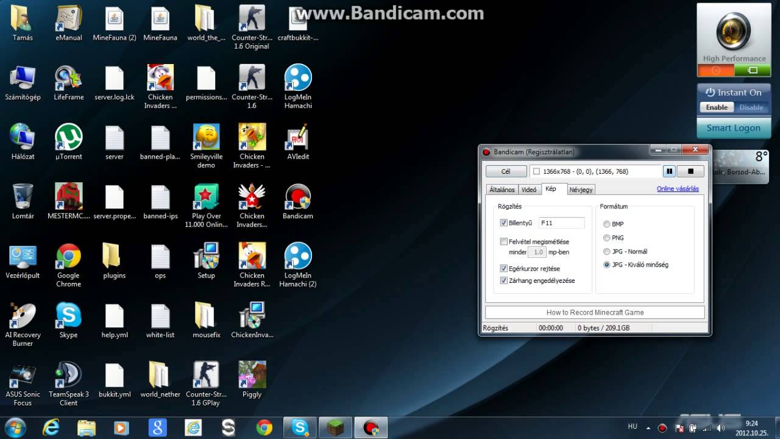This screenshot has height=439, width=780.
Task: Launch LogMeIn Hamachi desktop shortcut
Action: (x=298, y=87)
